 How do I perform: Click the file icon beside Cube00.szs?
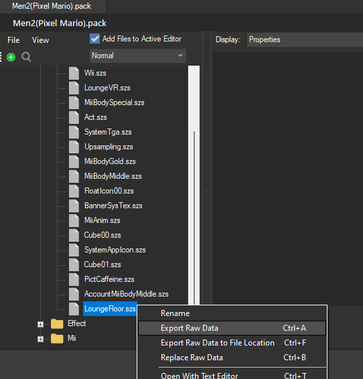(74, 235)
